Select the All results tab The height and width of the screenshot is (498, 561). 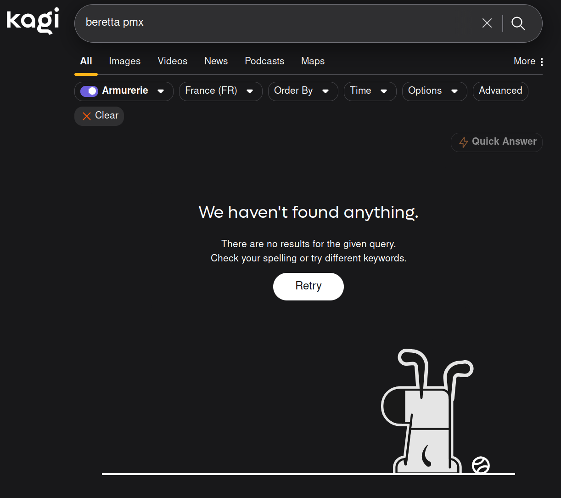(86, 61)
